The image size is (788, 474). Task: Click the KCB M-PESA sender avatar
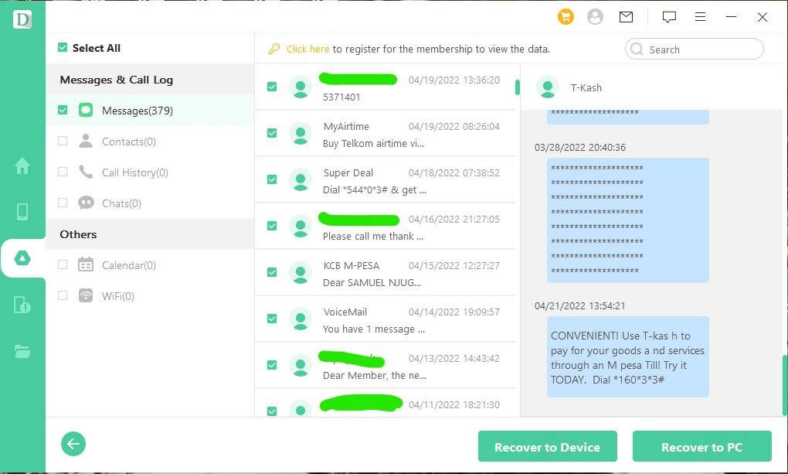point(301,272)
